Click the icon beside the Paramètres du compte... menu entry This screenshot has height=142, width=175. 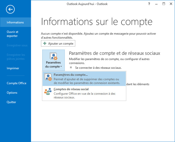[x=48, y=78]
